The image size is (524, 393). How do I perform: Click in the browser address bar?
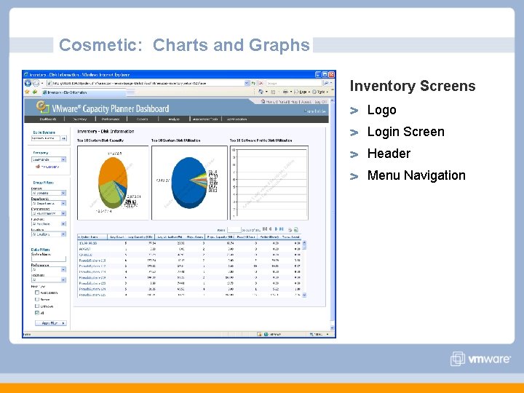[146, 83]
